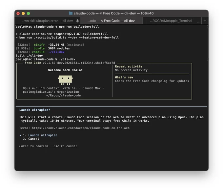The width and height of the screenshot is (223, 190).
Task: Click the pixel robot mascot
Action: click(65, 80)
